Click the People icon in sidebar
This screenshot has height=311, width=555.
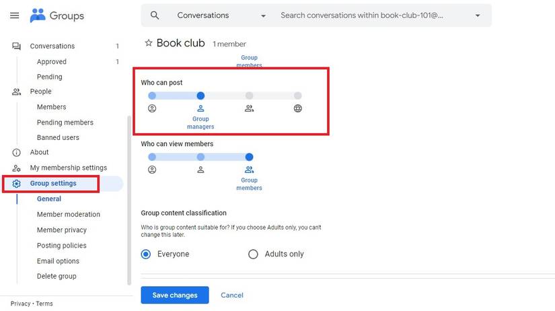17,92
